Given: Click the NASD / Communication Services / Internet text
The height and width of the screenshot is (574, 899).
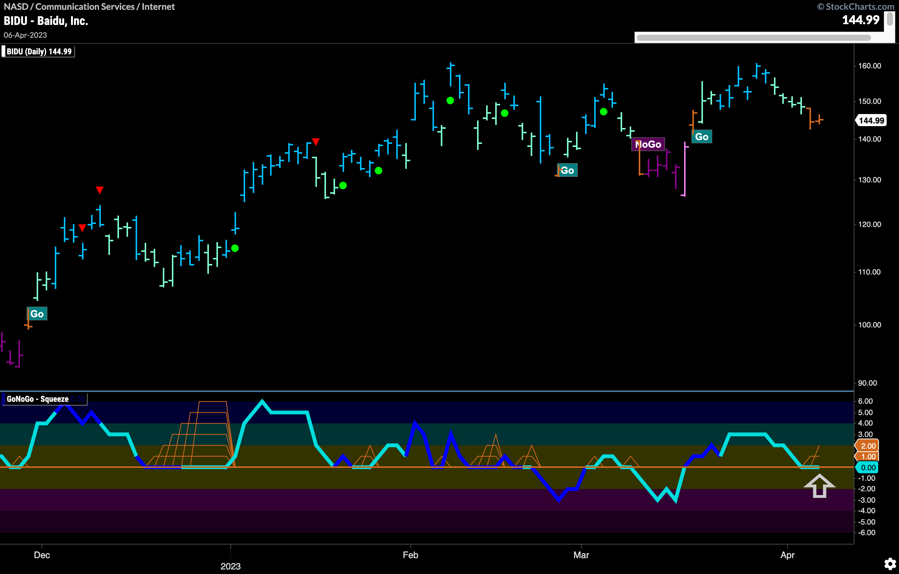Looking at the screenshot, I should [89, 6].
